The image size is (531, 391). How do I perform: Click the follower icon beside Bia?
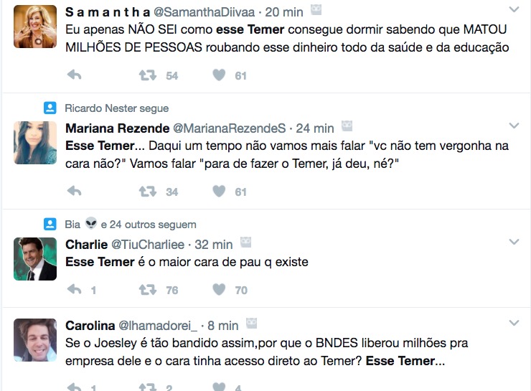click(x=50, y=225)
